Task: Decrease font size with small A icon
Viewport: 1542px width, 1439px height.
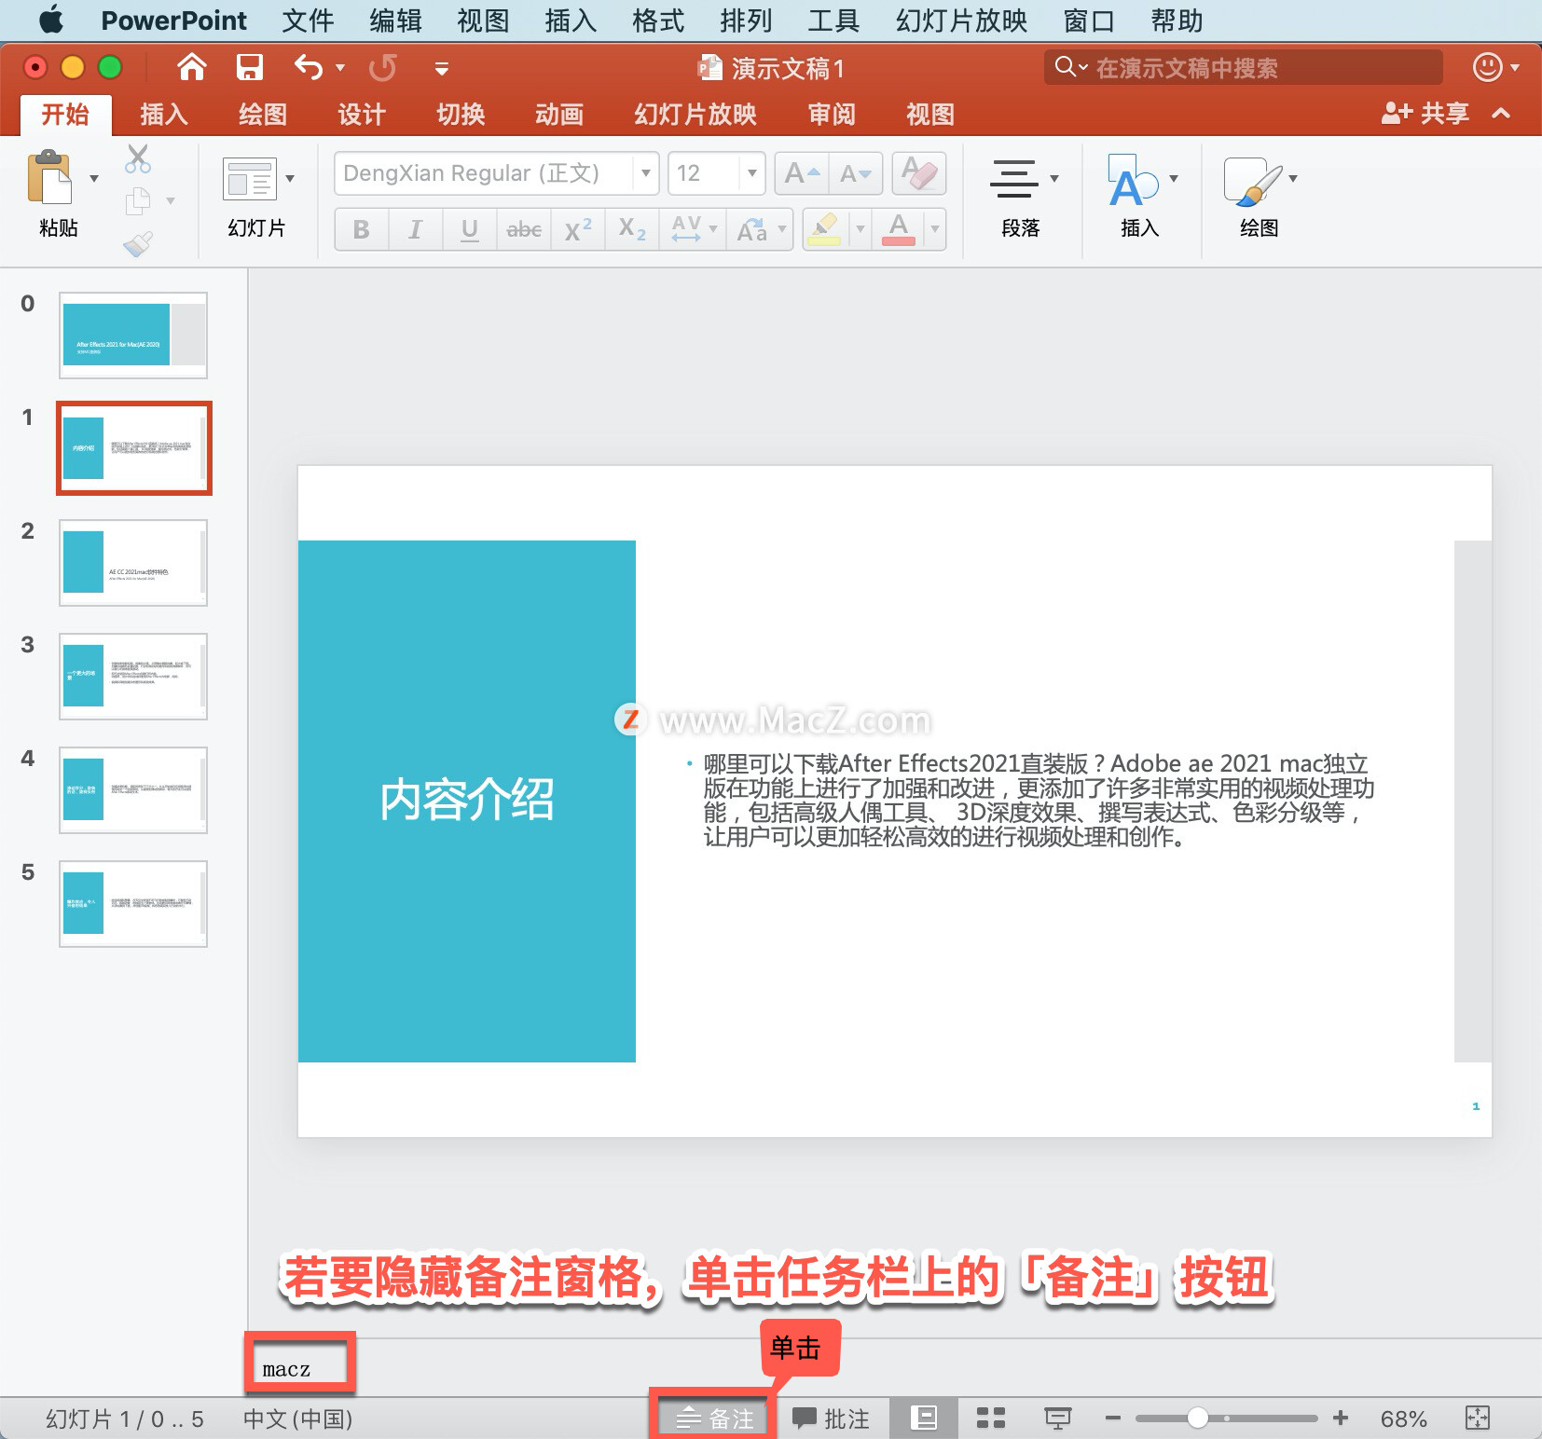Action: tap(855, 173)
